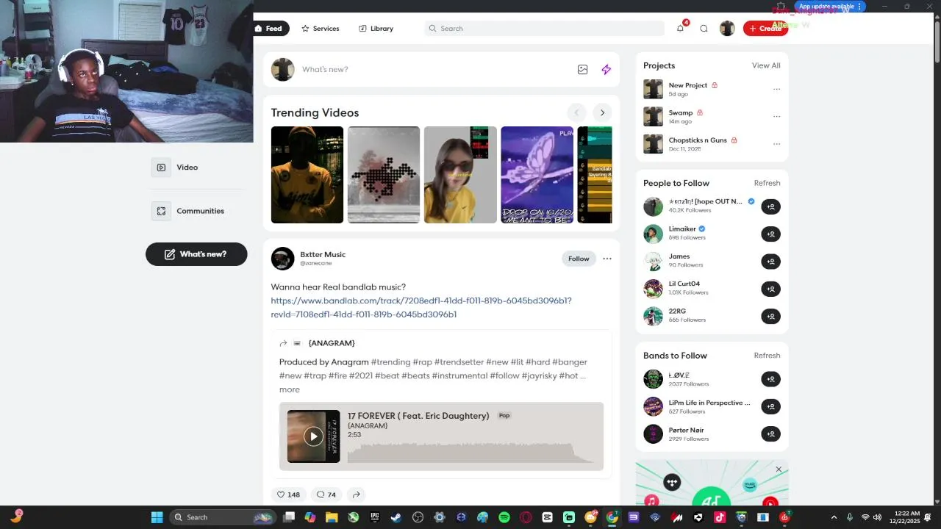Follow Pørter Nøir band with plus button
The image size is (941, 529).
pos(770,434)
